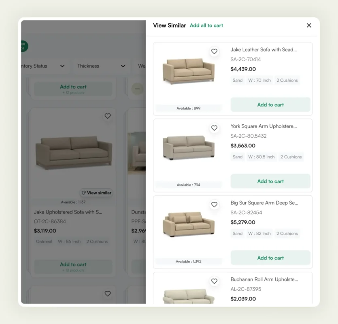
Task: Select the heart icon on Jake Upholstered Sofa card
Action: pyautogui.click(x=108, y=116)
